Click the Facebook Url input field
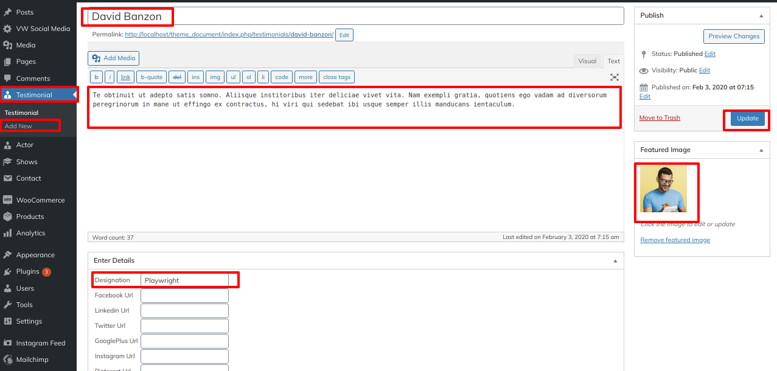777x371 pixels. (184, 296)
